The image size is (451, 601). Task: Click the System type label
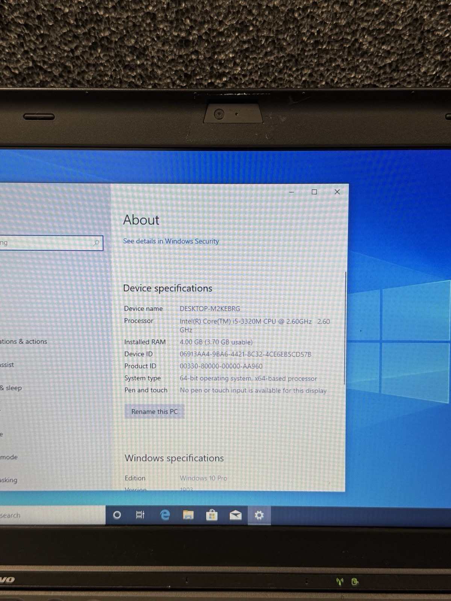pos(142,378)
